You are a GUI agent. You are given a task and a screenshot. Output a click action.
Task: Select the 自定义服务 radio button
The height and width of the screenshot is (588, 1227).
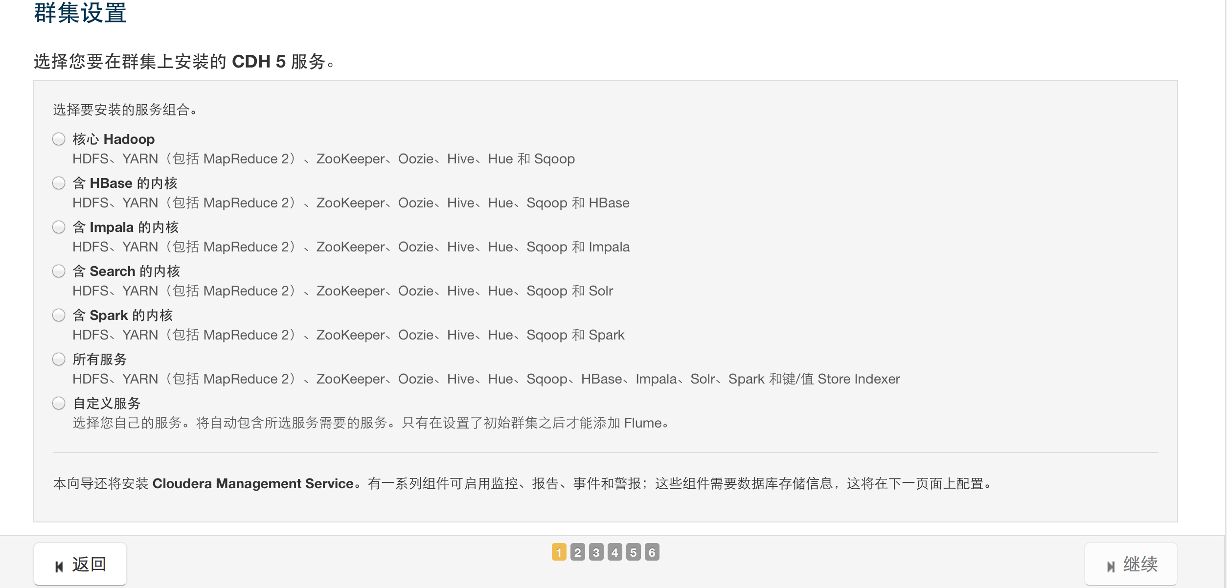pos(59,404)
